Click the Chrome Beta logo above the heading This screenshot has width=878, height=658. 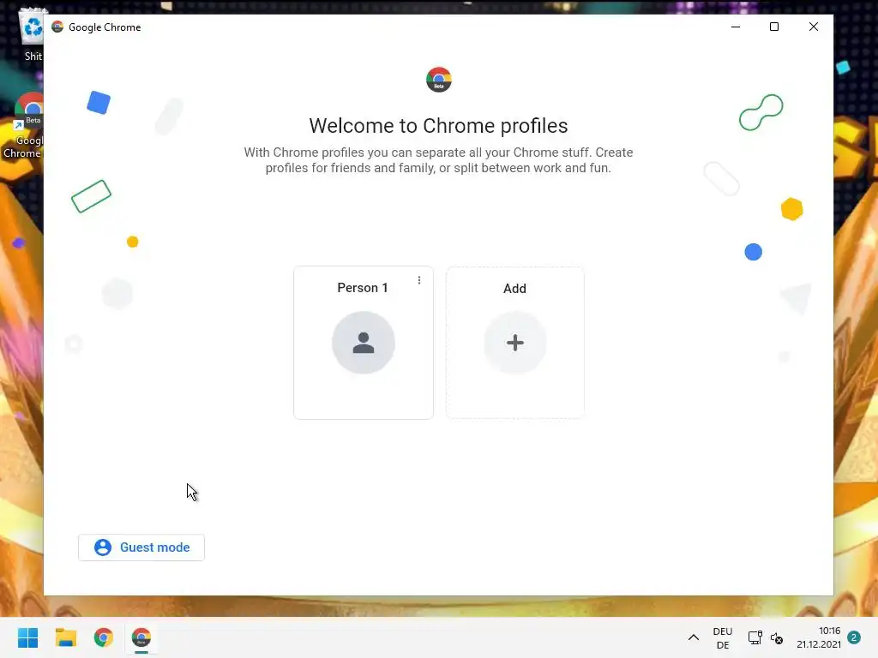point(438,80)
